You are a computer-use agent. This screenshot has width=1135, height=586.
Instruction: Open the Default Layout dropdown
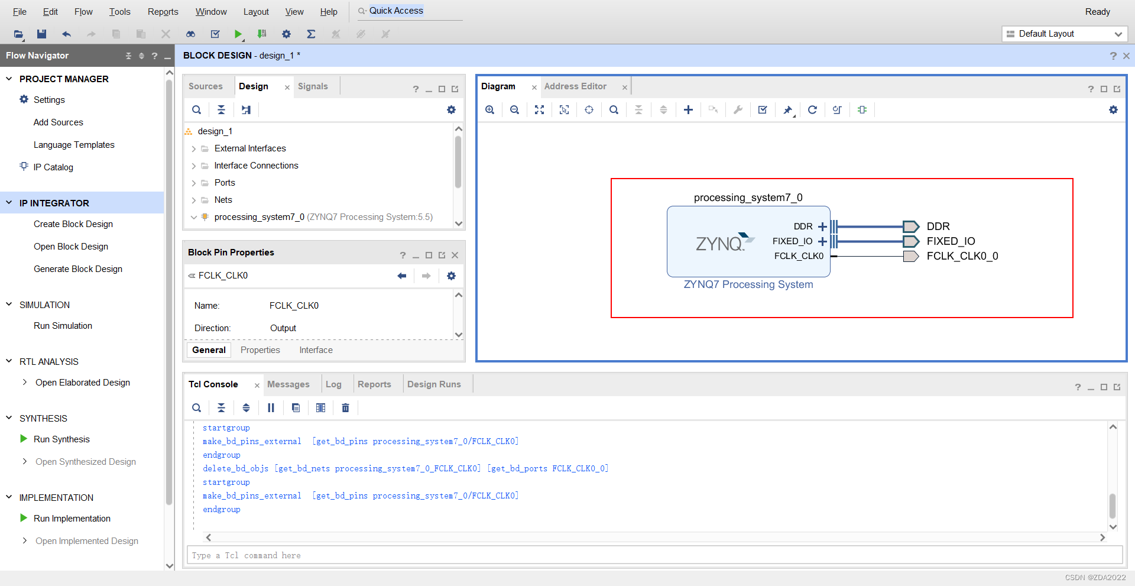pos(1065,34)
